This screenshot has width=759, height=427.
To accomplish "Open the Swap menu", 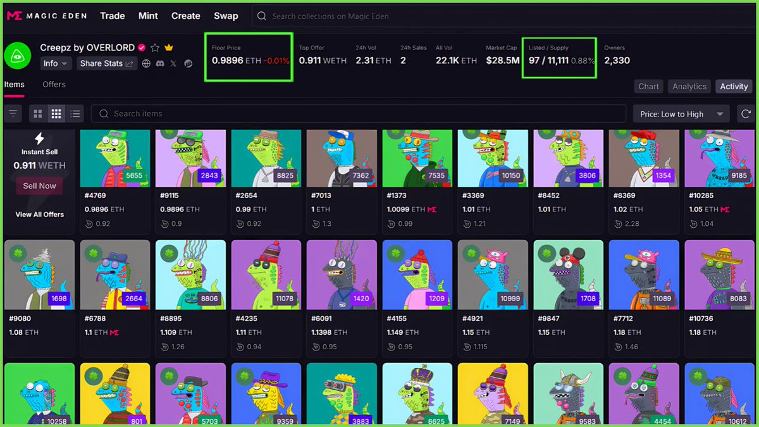I will pos(226,16).
